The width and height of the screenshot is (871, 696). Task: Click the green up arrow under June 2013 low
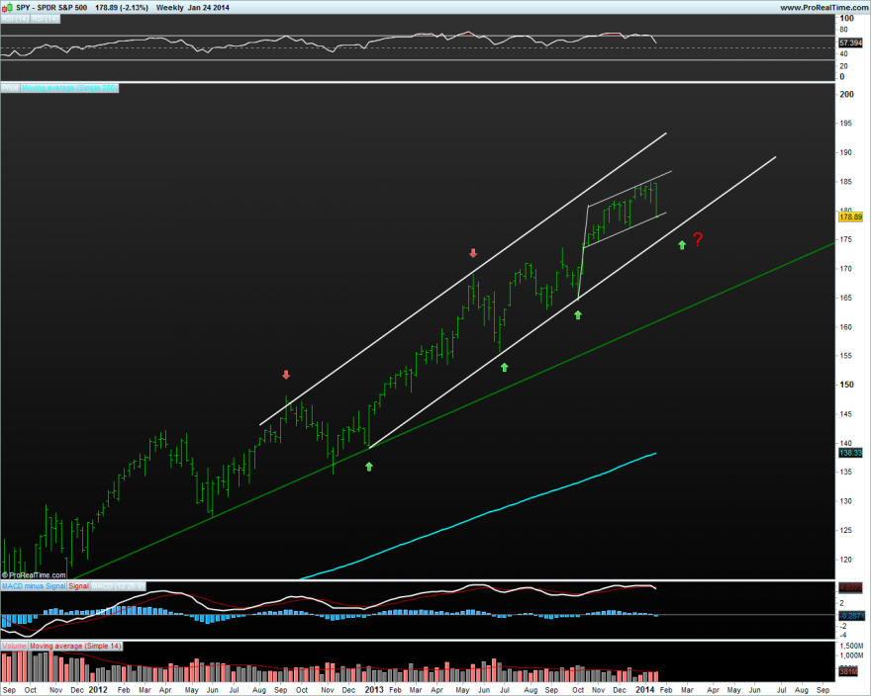(505, 367)
